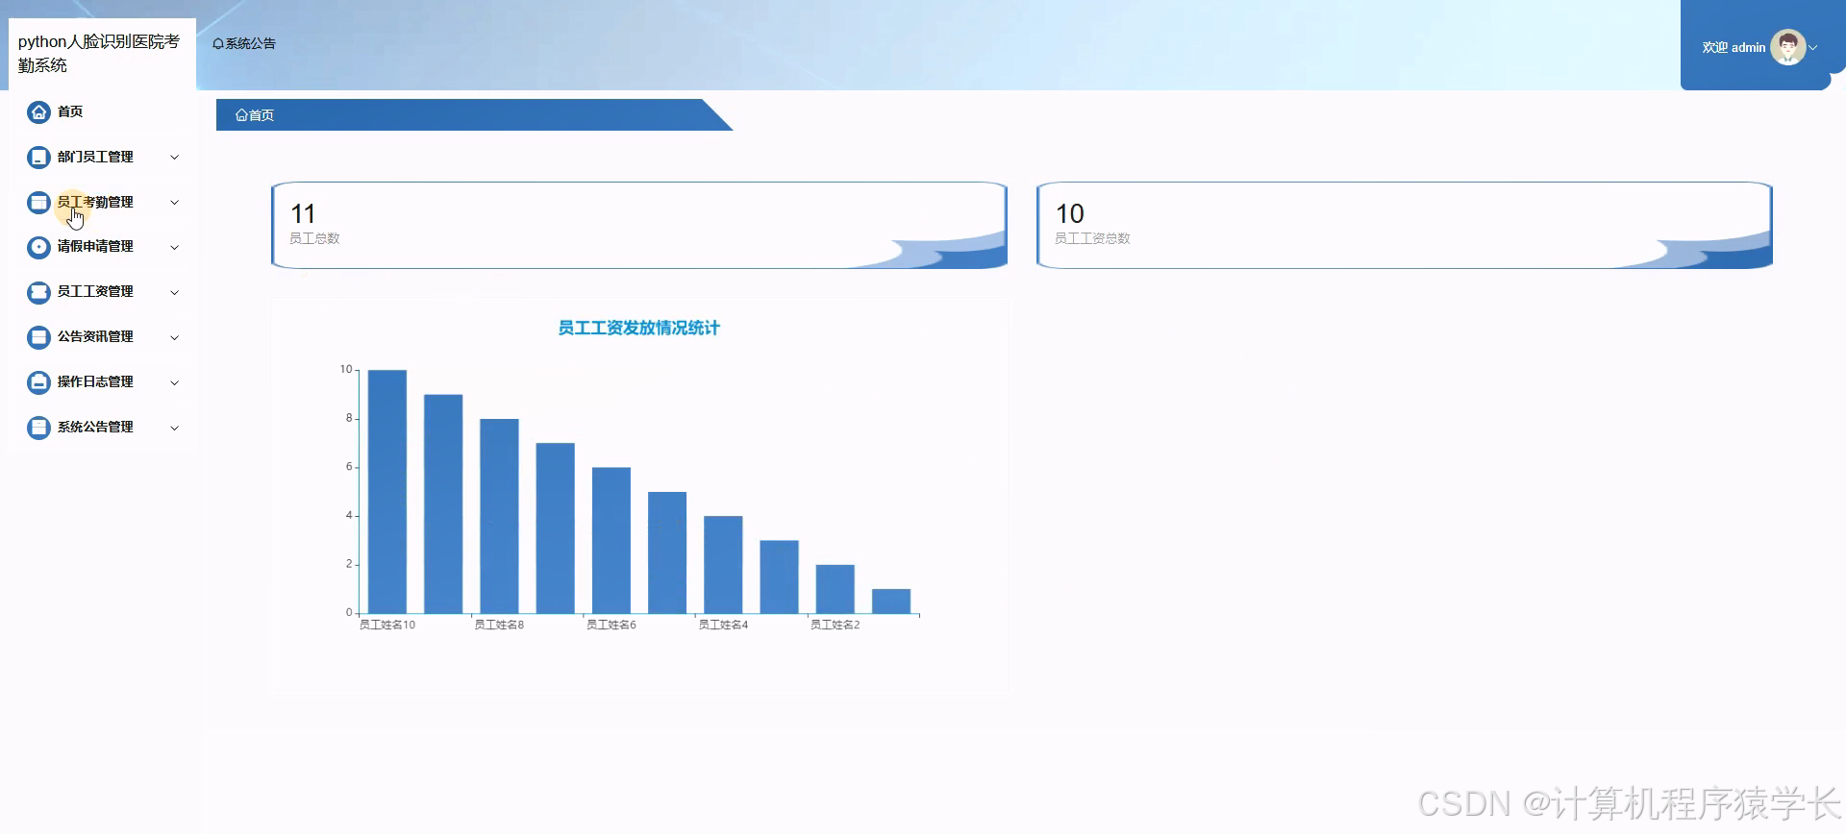Expand 请假申请管理 chevron
Viewport: 1846px width, 834px height.
[x=174, y=247]
